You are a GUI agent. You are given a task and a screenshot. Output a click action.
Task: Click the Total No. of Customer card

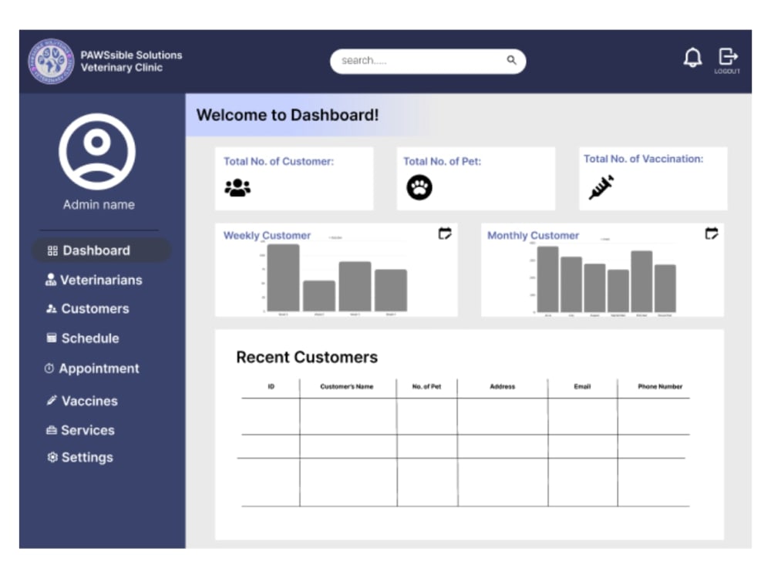click(294, 179)
